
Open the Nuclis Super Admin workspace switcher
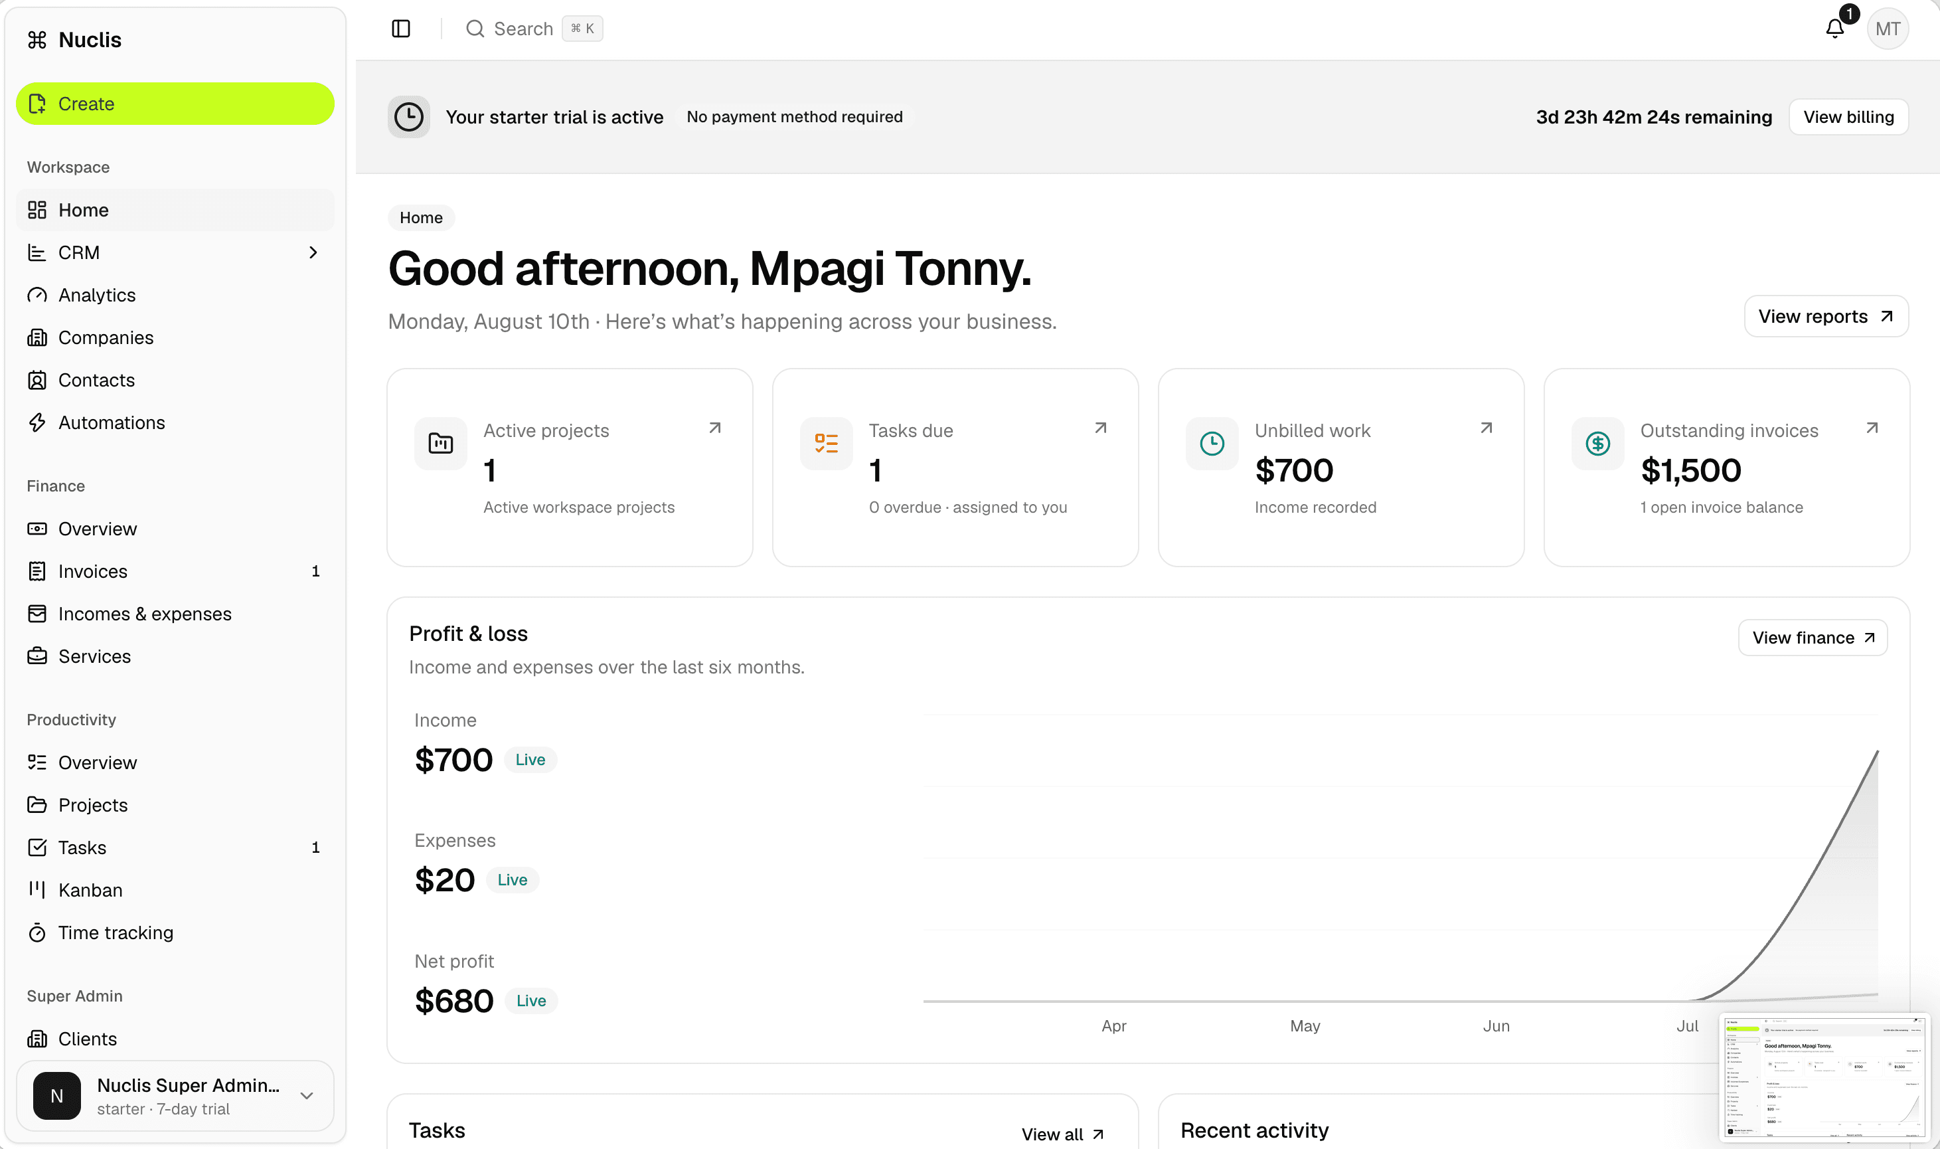click(x=175, y=1096)
